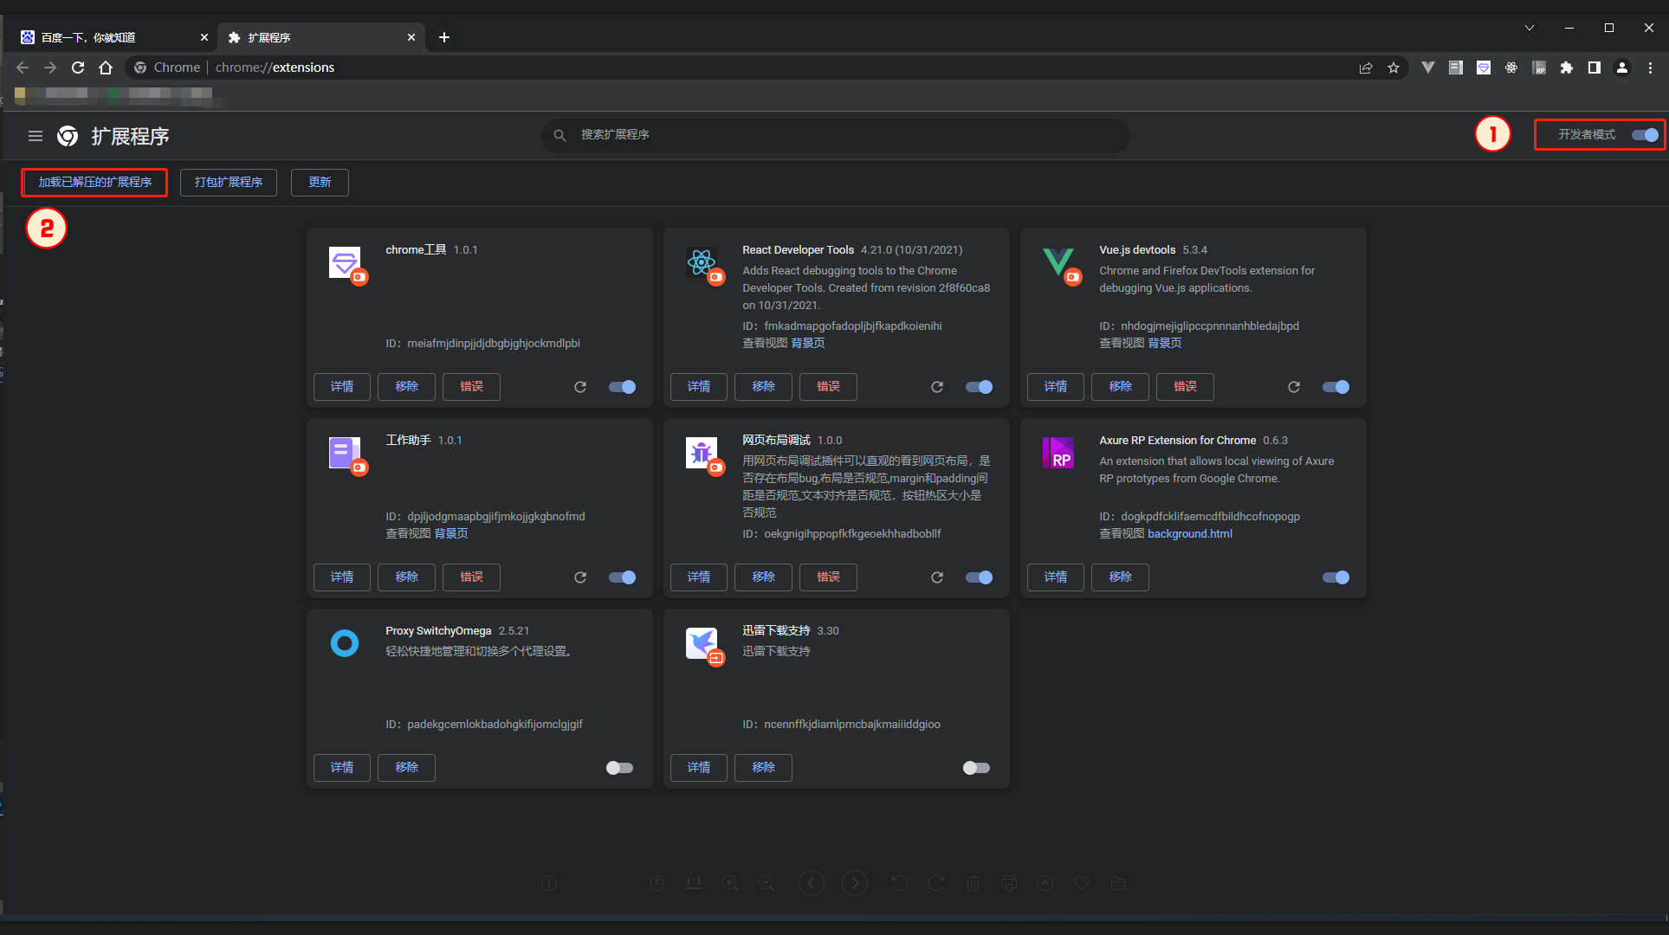The width and height of the screenshot is (1669, 935).
Task: Click 加载已解压的扩展程序 button
Action: [94, 183]
